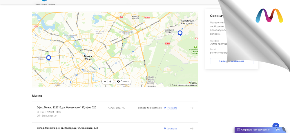Click email planeta-tepla@tut.by in office row
290x133 pixels.
click(150, 108)
